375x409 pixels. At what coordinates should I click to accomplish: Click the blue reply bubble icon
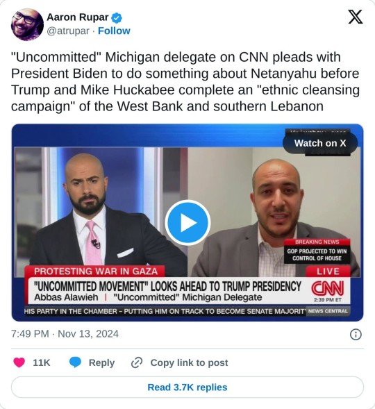click(75, 362)
